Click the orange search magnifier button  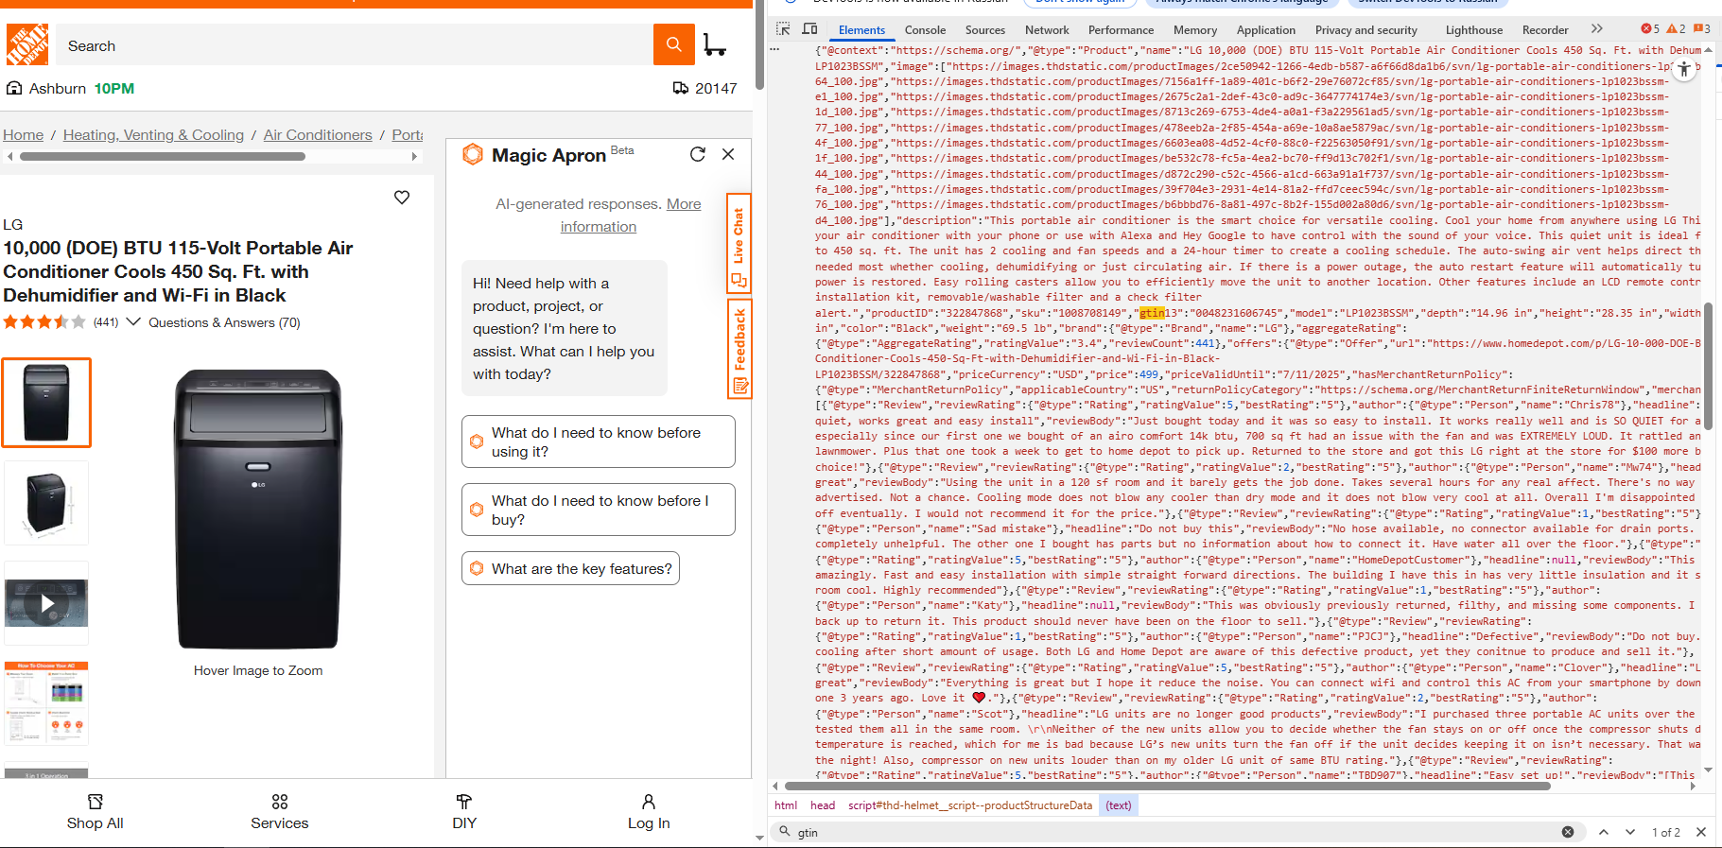673,44
